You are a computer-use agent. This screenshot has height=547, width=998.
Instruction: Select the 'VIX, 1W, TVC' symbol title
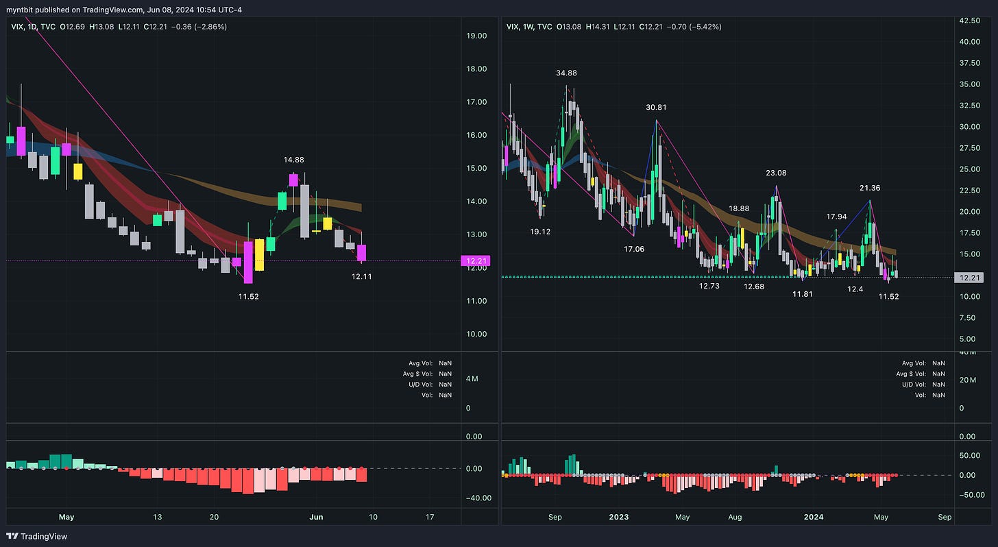[531, 27]
